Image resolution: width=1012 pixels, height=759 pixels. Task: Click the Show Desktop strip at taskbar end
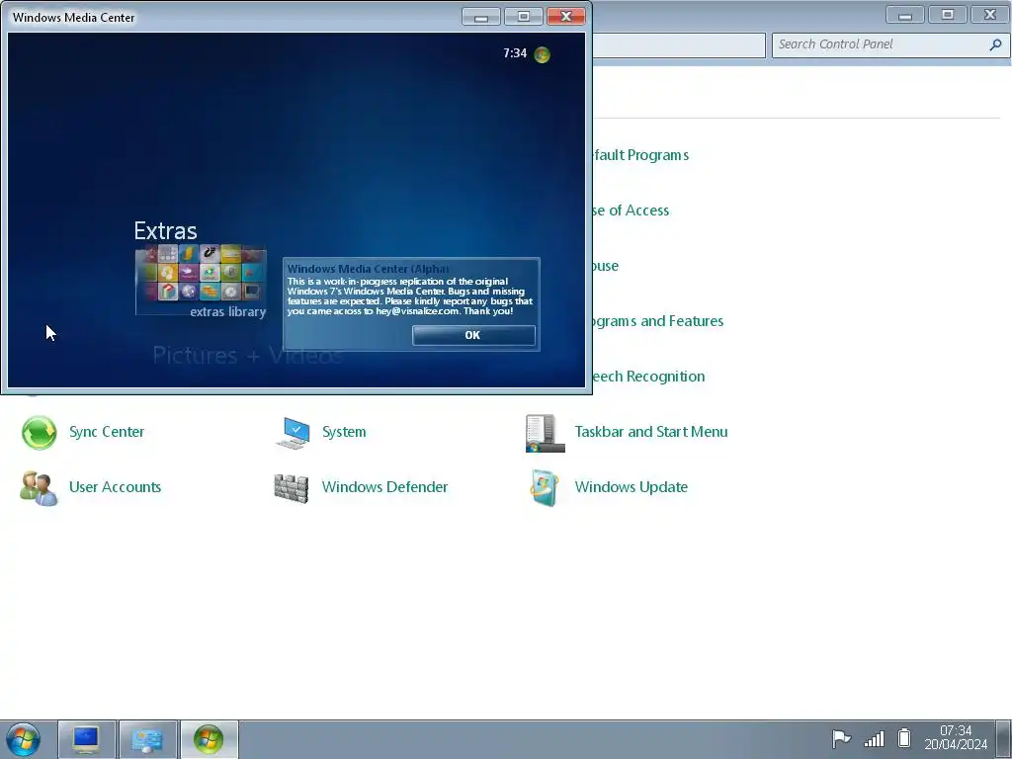(x=1004, y=739)
